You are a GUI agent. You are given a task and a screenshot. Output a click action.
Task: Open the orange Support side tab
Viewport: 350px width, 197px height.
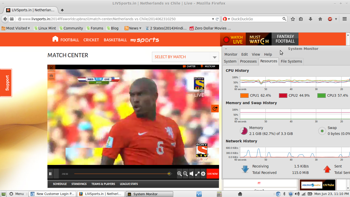point(6,83)
